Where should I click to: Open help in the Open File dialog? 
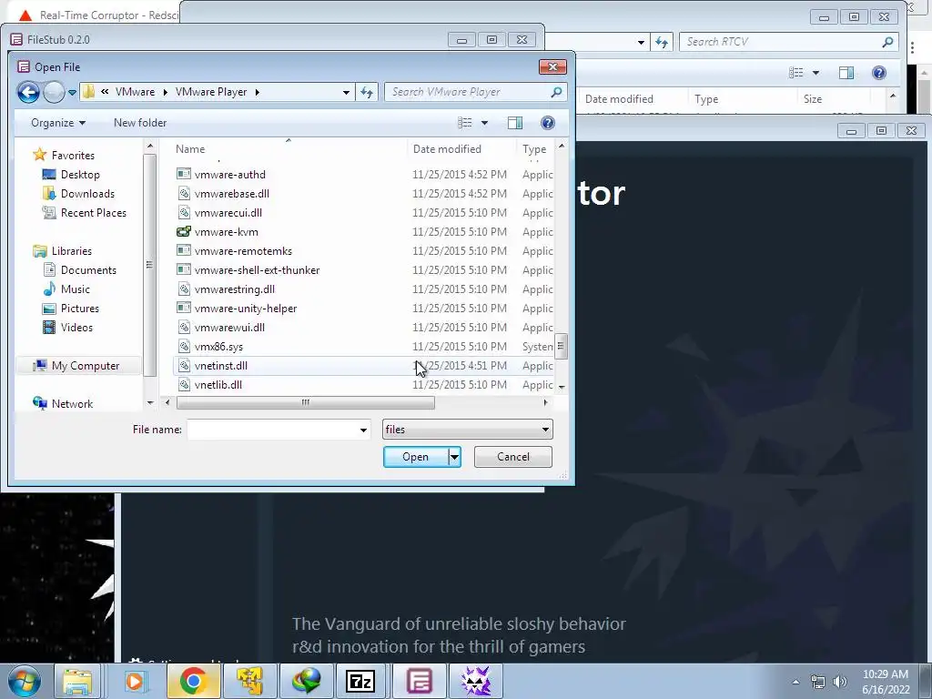(x=547, y=123)
